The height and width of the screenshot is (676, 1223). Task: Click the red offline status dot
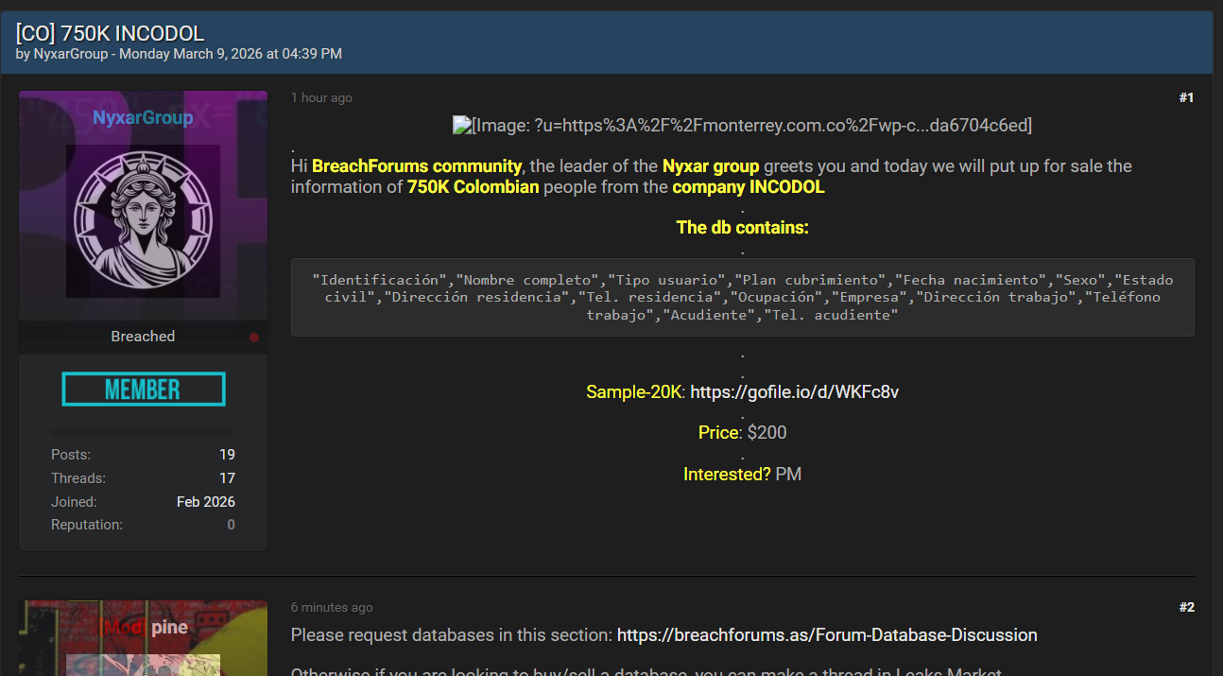pyautogui.click(x=253, y=338)
